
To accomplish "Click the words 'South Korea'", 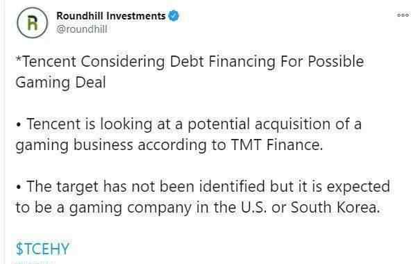I will click(x=335, y=207).
